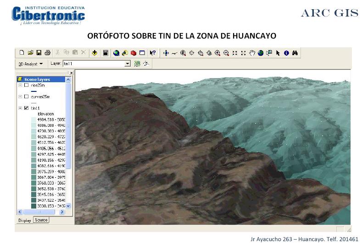Select the curvas25m layer name
Image resolution: width=362 pixels, height=243 pixels.
coord(40,96)
